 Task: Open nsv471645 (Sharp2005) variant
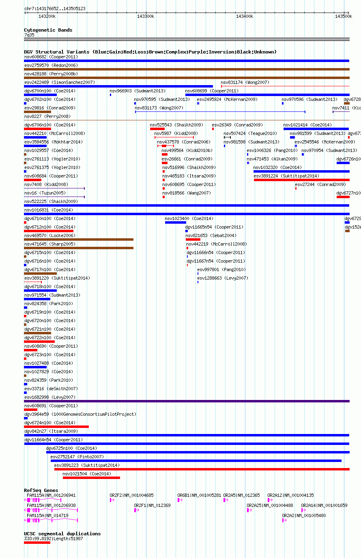pos(49,244)
